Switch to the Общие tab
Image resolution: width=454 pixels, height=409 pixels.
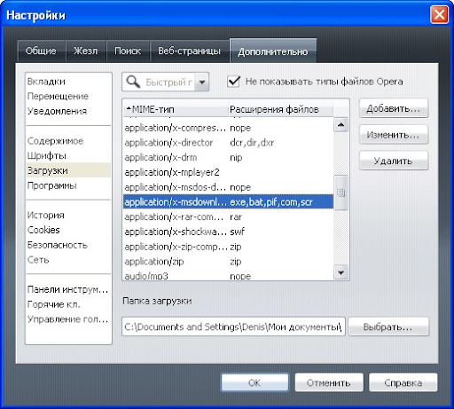41,51
